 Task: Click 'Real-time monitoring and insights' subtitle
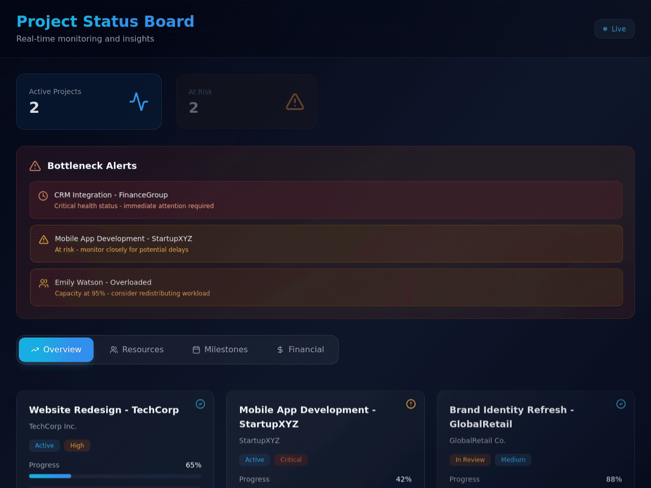pos(85,39)
